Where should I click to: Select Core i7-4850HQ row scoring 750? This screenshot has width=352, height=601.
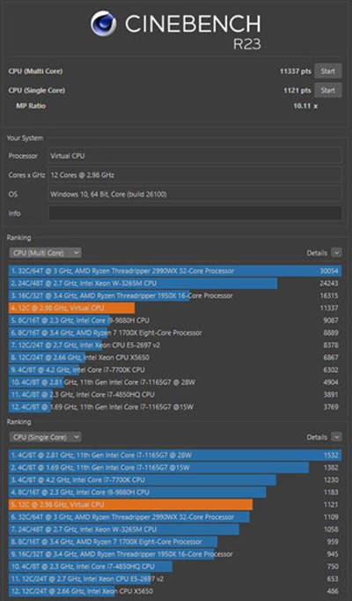point(175,567)
